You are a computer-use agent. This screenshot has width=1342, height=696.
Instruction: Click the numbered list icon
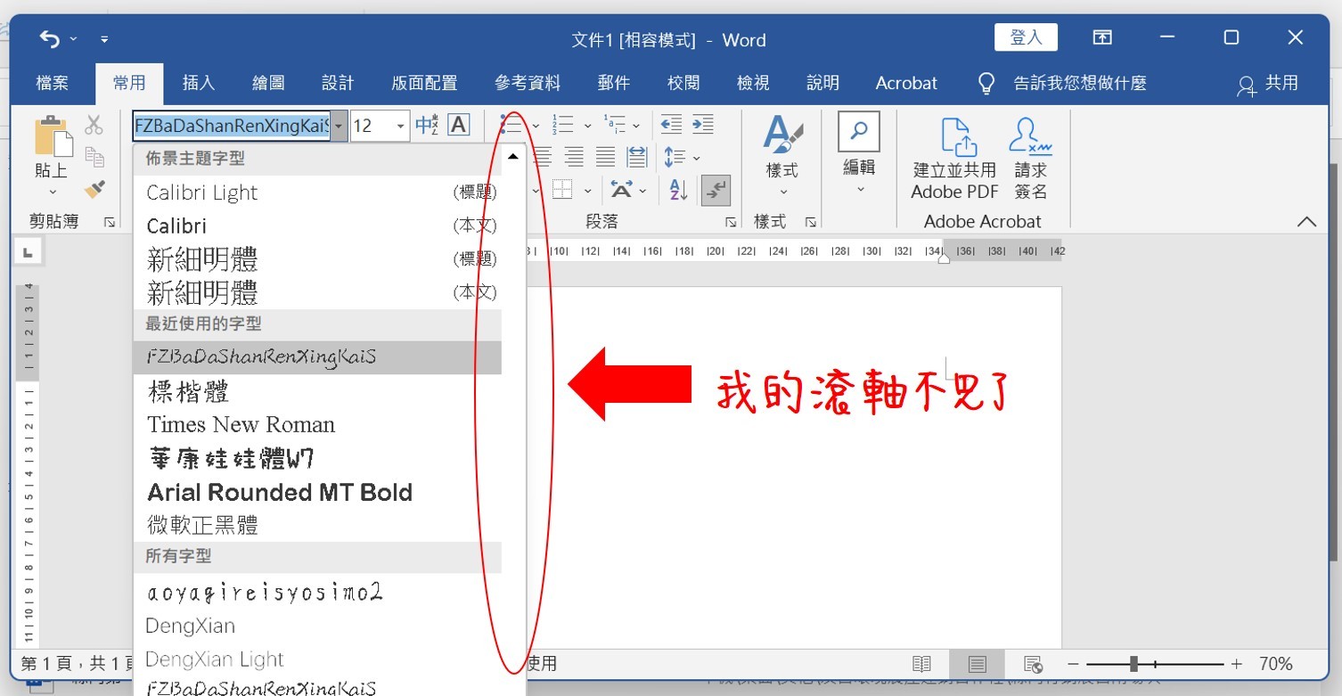click(562, 124)
